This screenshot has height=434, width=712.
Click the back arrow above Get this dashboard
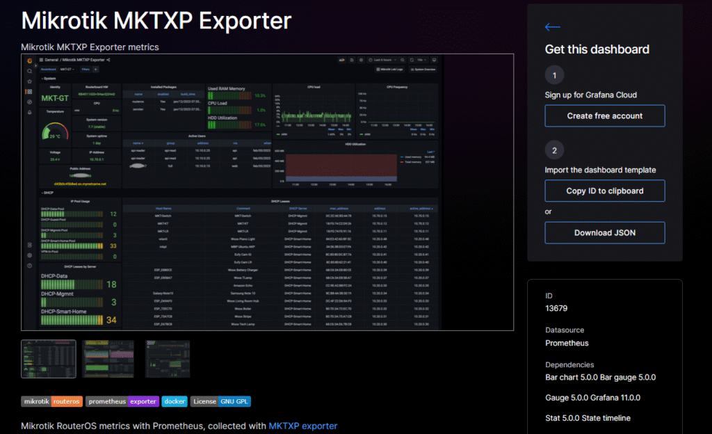point(553,27)
